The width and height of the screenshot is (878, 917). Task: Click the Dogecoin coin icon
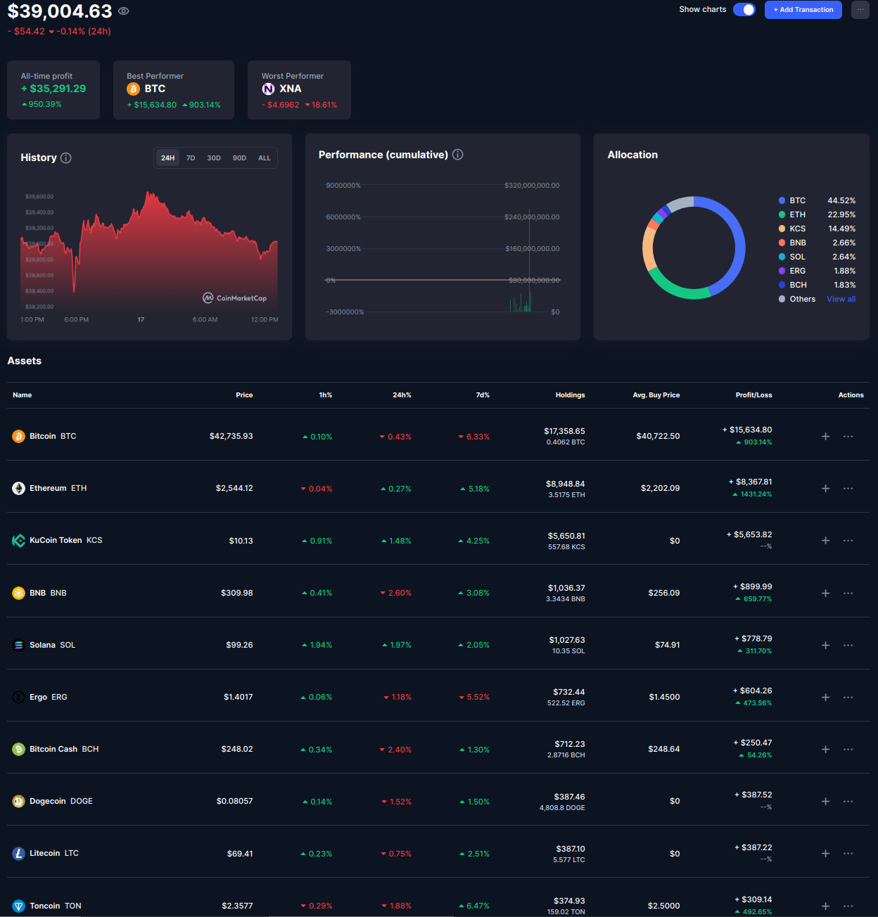(19, 802)
